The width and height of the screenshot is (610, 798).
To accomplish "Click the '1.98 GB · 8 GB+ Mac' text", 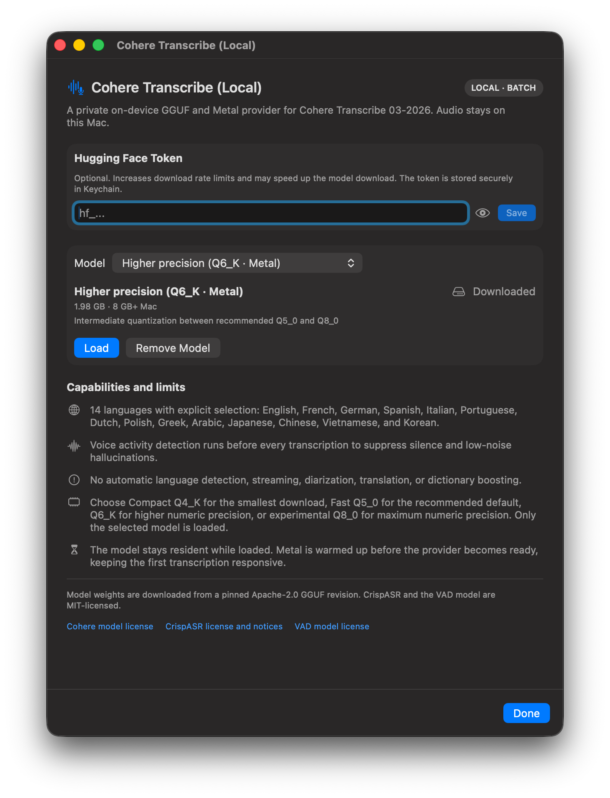I will click(115, 307).
